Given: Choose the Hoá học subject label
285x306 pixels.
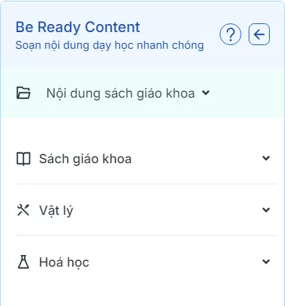Looking at the screenshot, I should (x=64, y=262).
